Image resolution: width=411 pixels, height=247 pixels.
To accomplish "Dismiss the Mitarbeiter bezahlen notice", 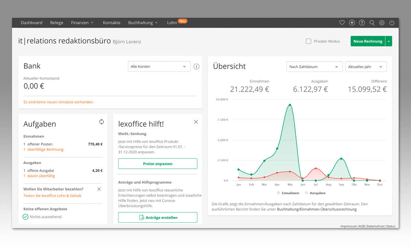I will [x=99, y=189].
